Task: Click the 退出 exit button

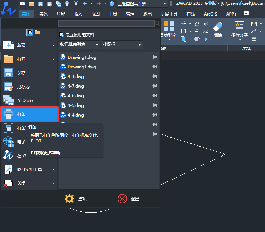Action: 129,199
